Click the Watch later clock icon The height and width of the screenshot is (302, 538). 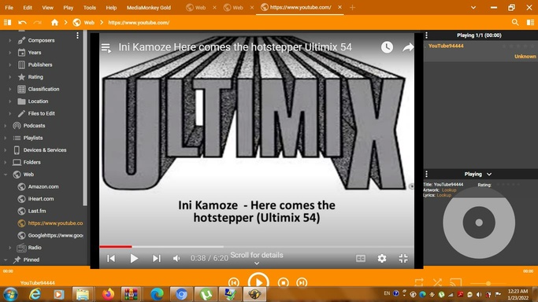(387, 47)
